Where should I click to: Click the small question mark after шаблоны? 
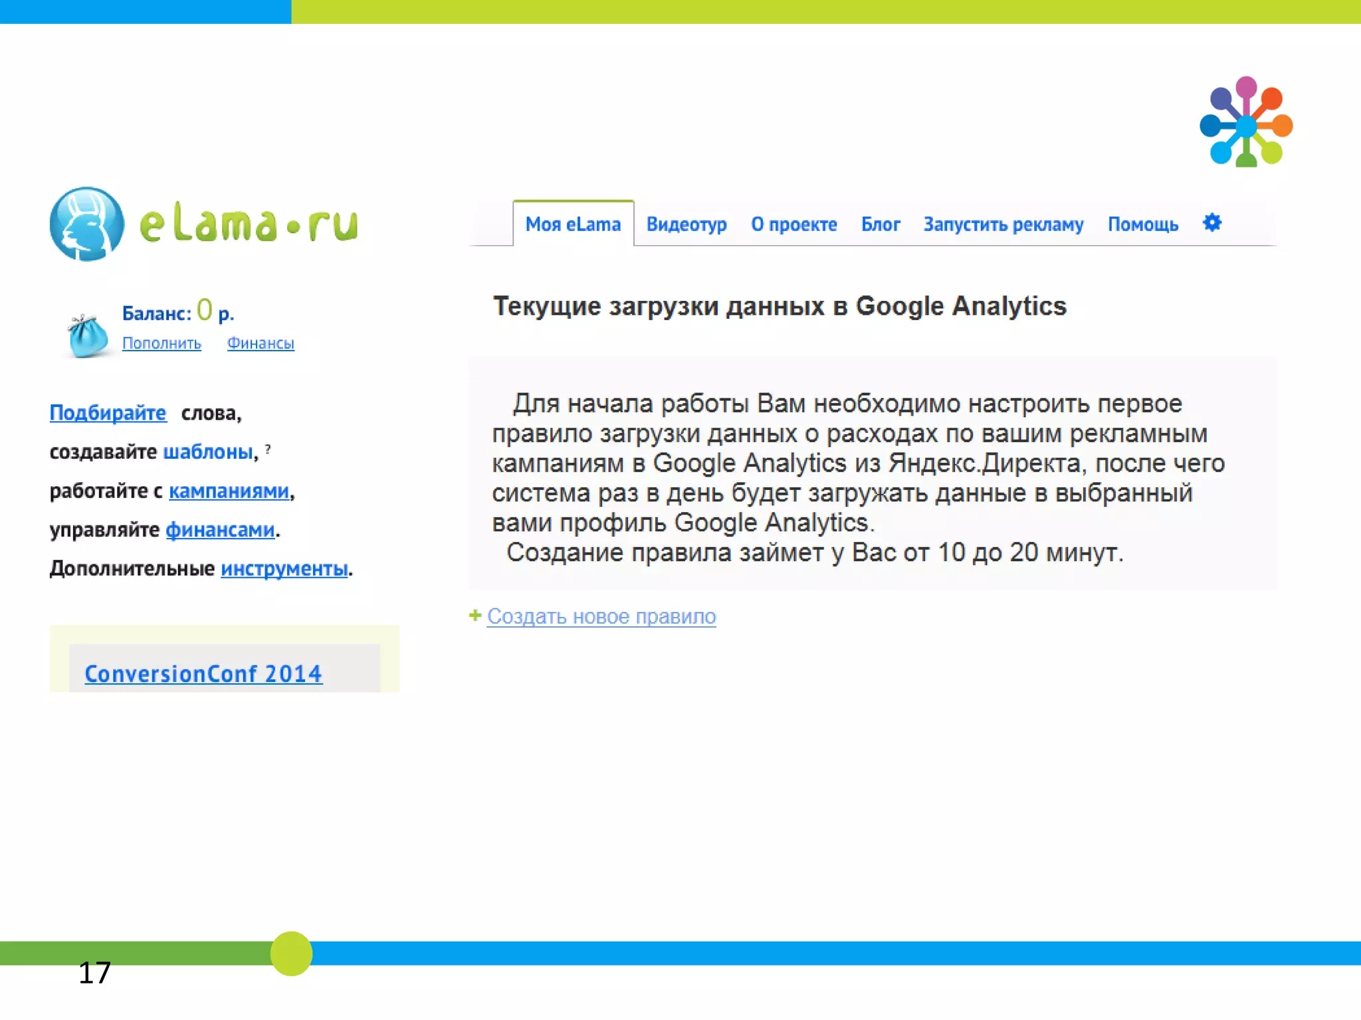268,450
